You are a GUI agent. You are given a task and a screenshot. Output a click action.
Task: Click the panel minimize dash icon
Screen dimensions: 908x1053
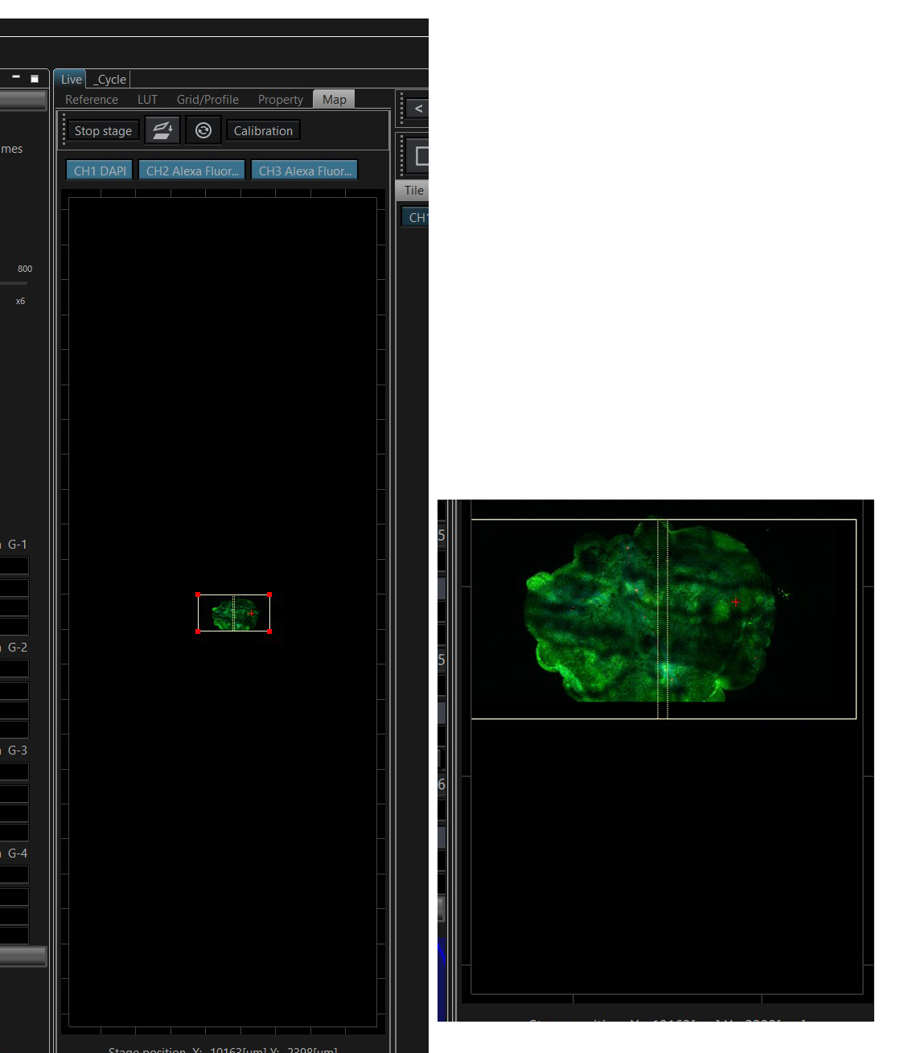15,77
